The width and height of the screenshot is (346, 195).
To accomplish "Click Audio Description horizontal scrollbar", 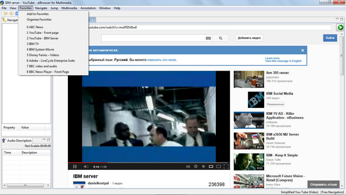I will 26,185.
